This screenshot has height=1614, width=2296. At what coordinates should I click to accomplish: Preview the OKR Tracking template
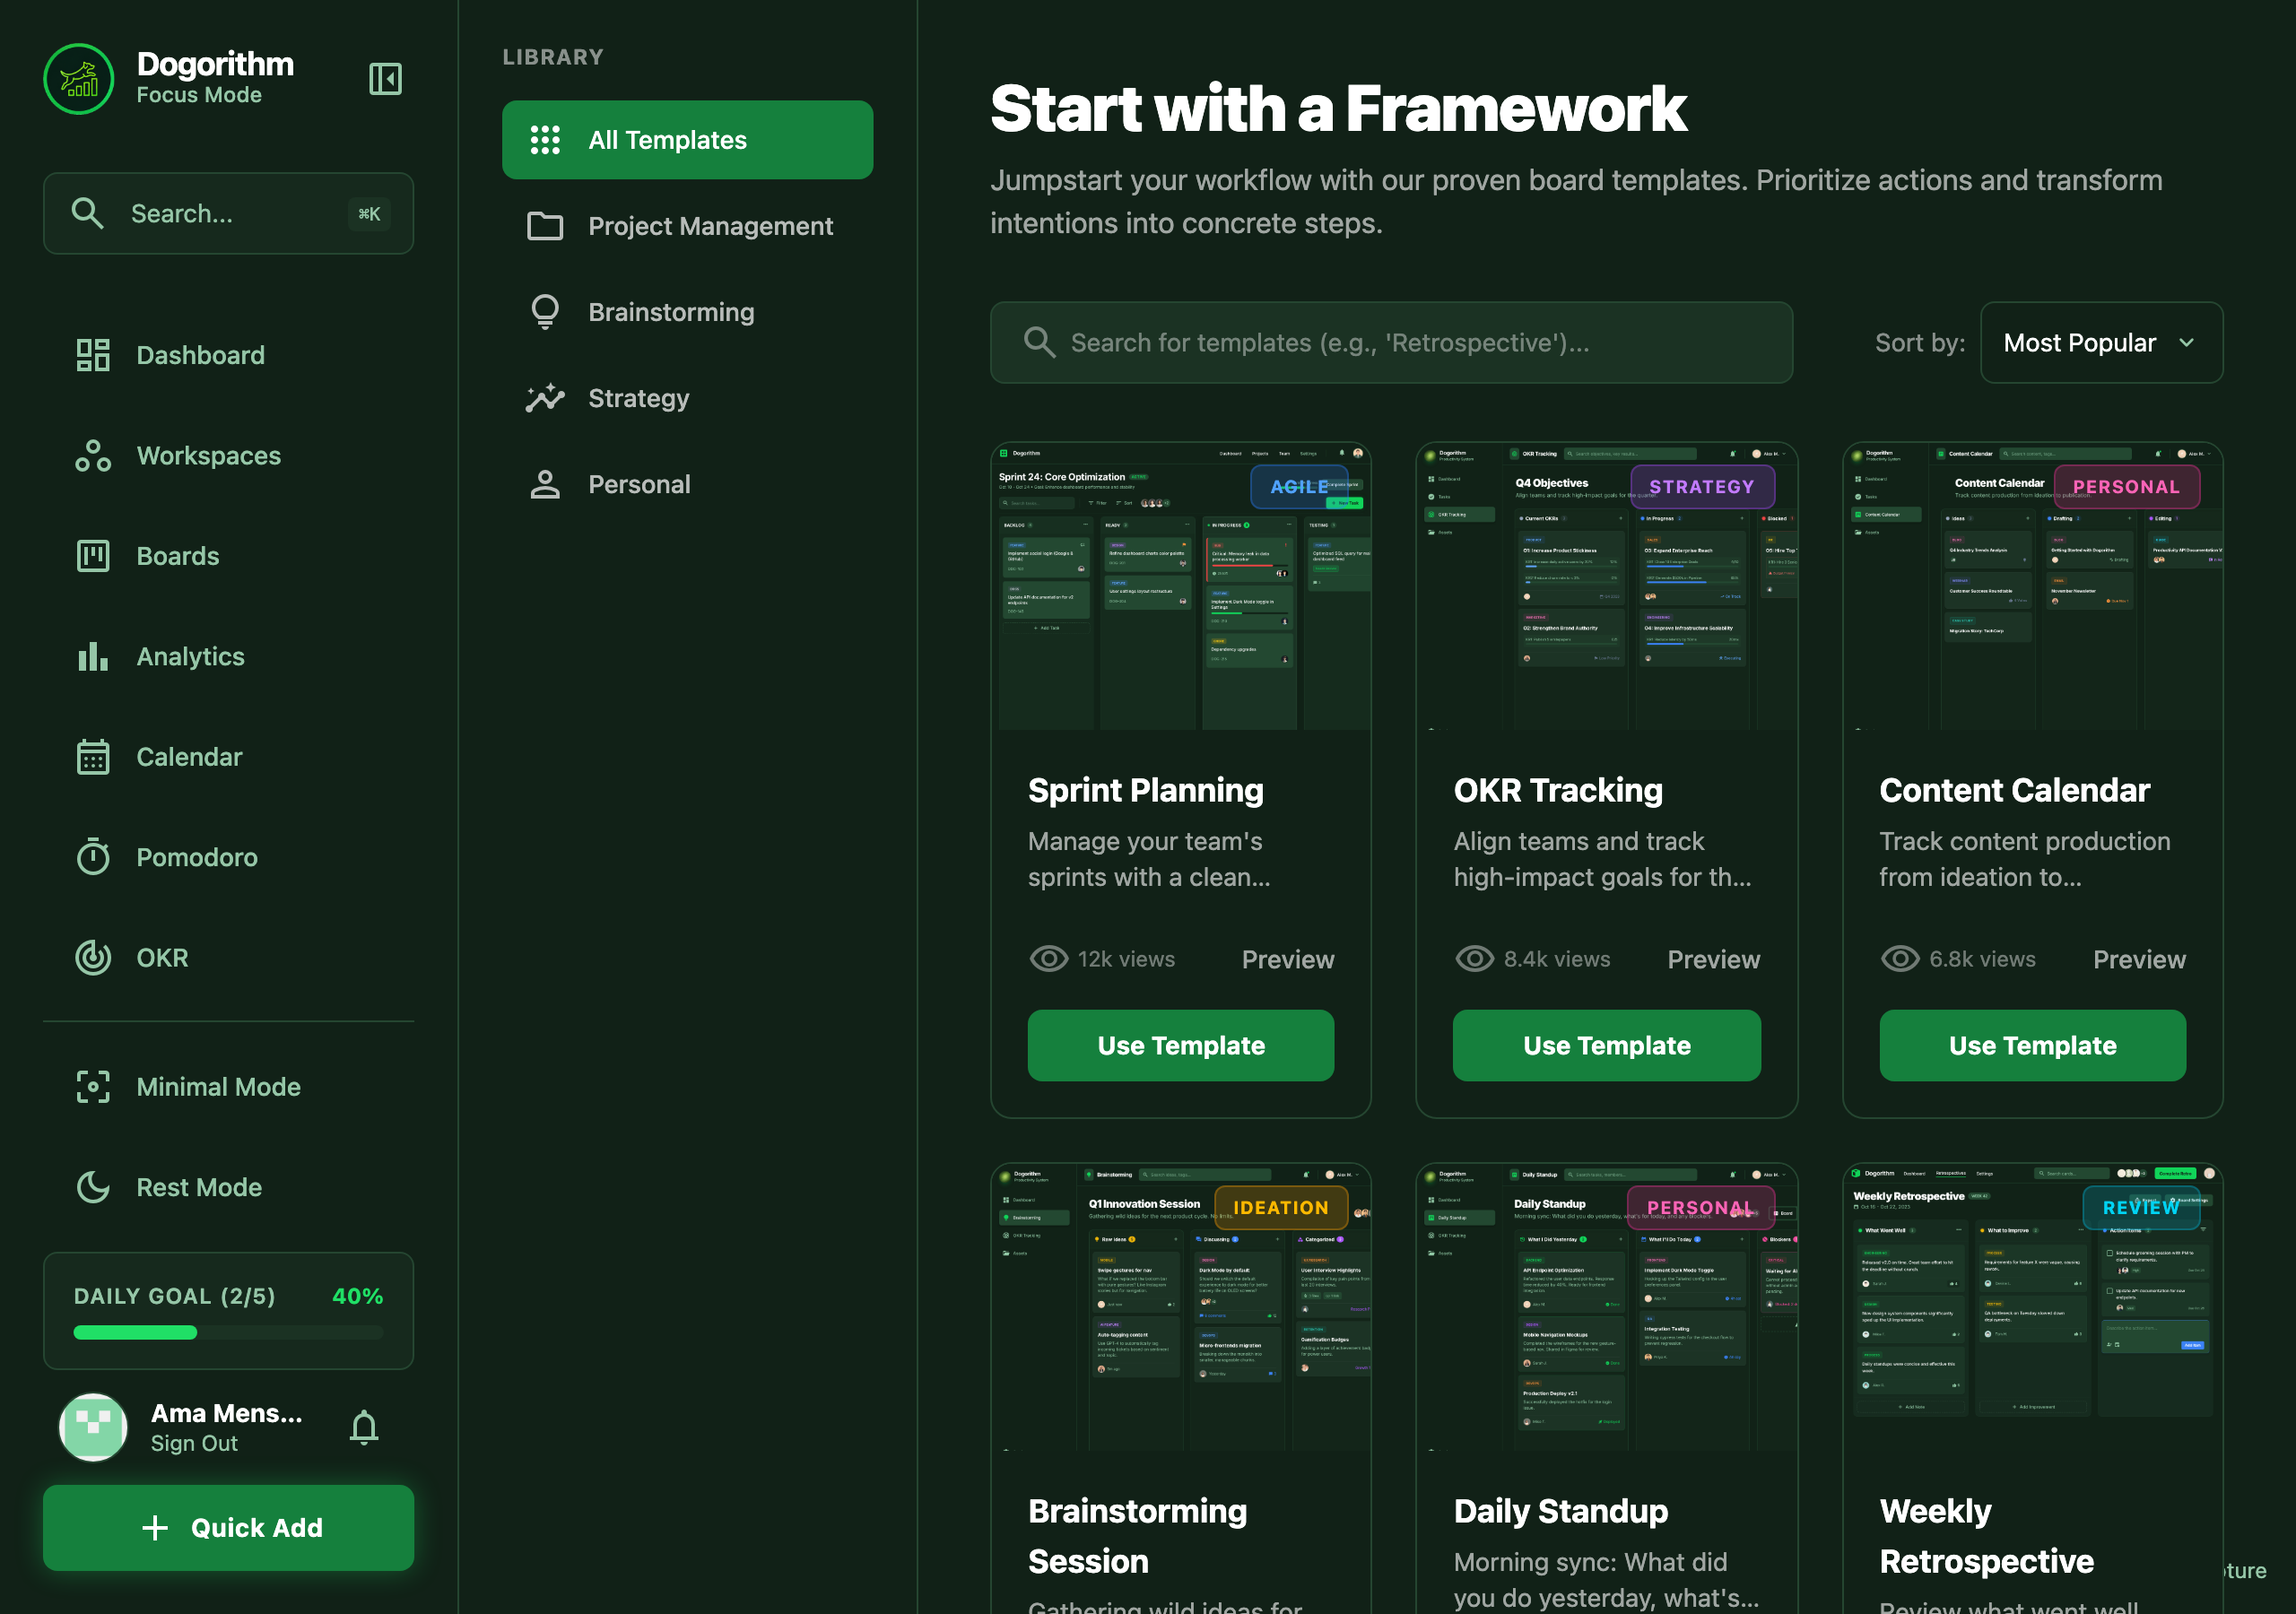point(1713,959)
